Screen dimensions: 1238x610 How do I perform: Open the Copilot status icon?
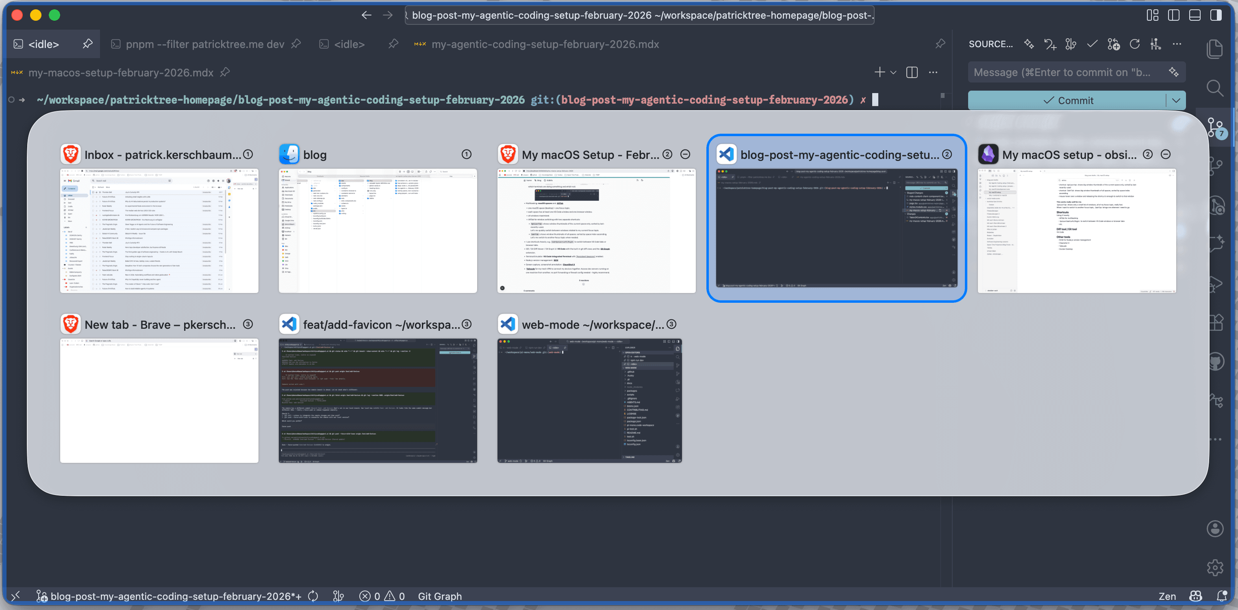(1195, 596)
